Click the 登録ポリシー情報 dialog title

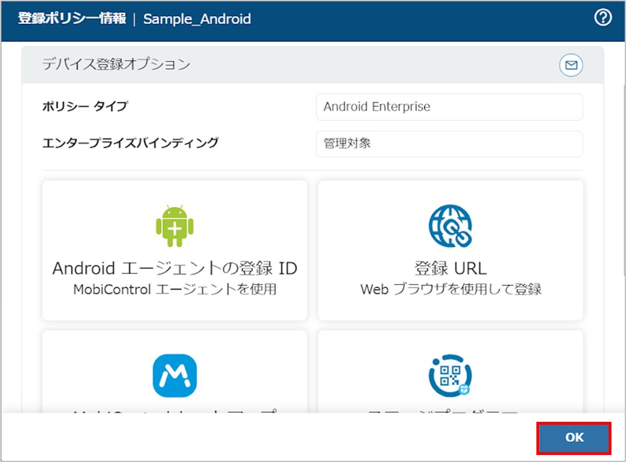click(72, 19)
